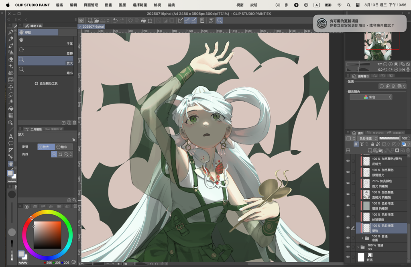Viewport: 411px width, 267px height.
Task: Click the Zoom Out minus icon in Navigator
Action: (385, 64)
